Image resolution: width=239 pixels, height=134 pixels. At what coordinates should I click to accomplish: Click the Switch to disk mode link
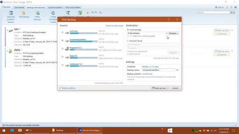tap(114, 26)
